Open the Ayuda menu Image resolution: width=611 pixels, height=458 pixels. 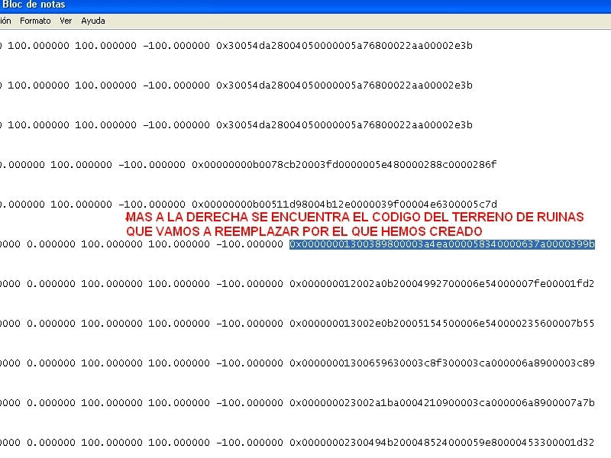point(93,21)
